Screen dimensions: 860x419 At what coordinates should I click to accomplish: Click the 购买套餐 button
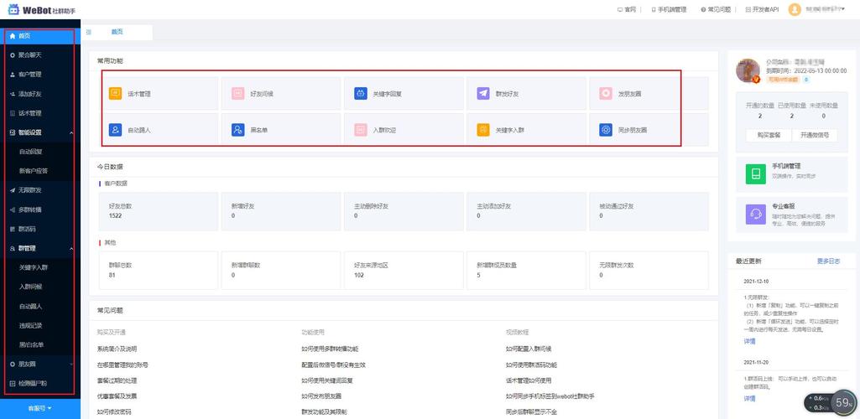coord(769,135)
